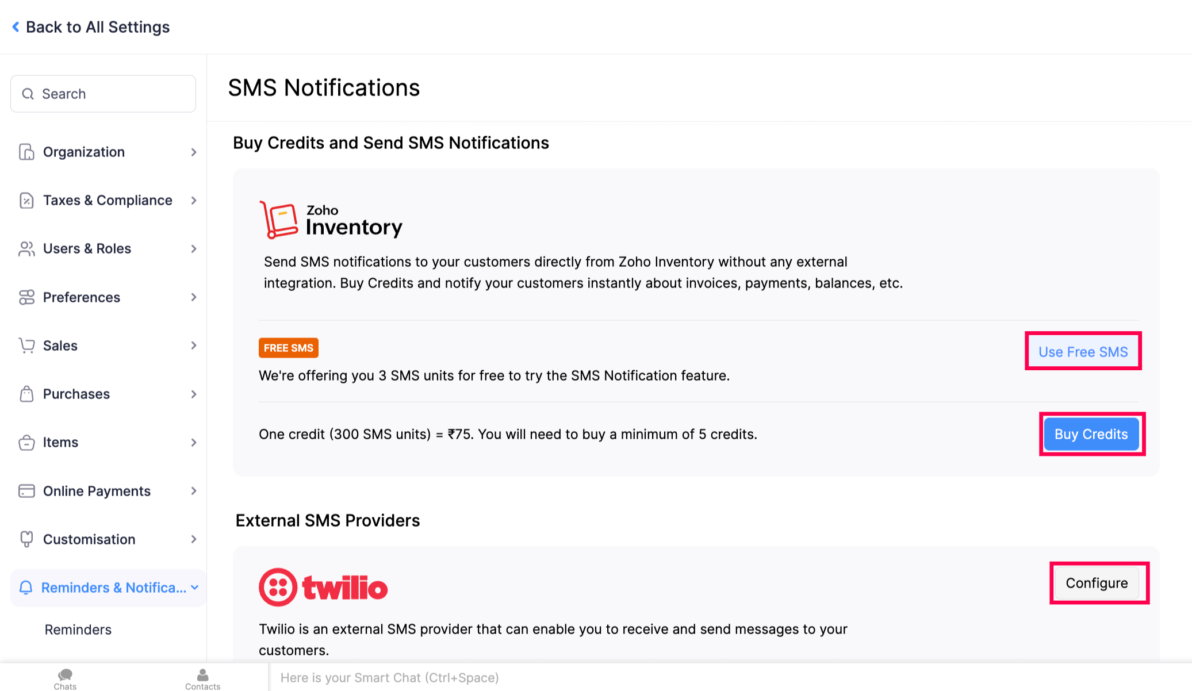The image size is (1192, 691).
Task: Expand the Items section chevron
Action: (x=193, y=442)
